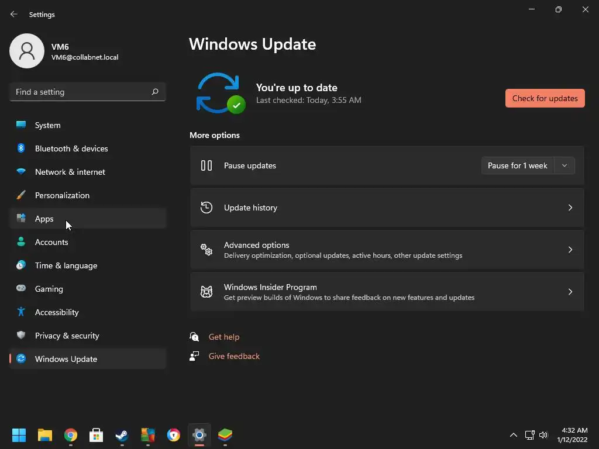Viewport: 599px width, 449px height.
Task: Open BlueStacks from the taskbar
Action: pyautogui.click(x=225, y=435)
